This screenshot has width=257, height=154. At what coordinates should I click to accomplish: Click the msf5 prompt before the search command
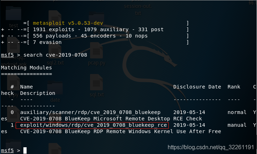[x=7, y=55]
